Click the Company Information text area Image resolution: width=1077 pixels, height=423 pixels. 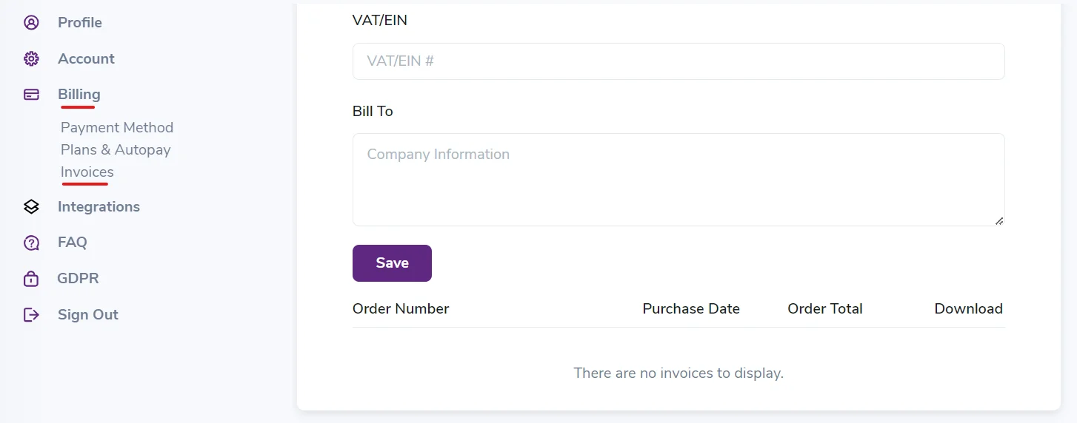click(x=678, y=180)
